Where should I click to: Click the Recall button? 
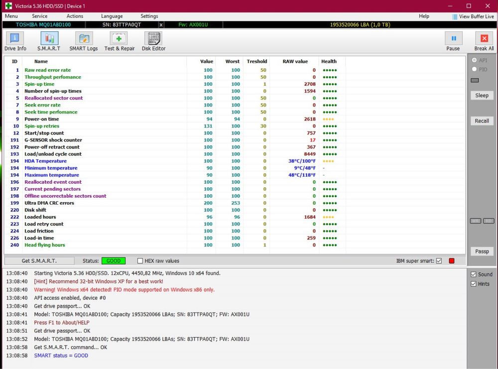(x=482, y=121)
